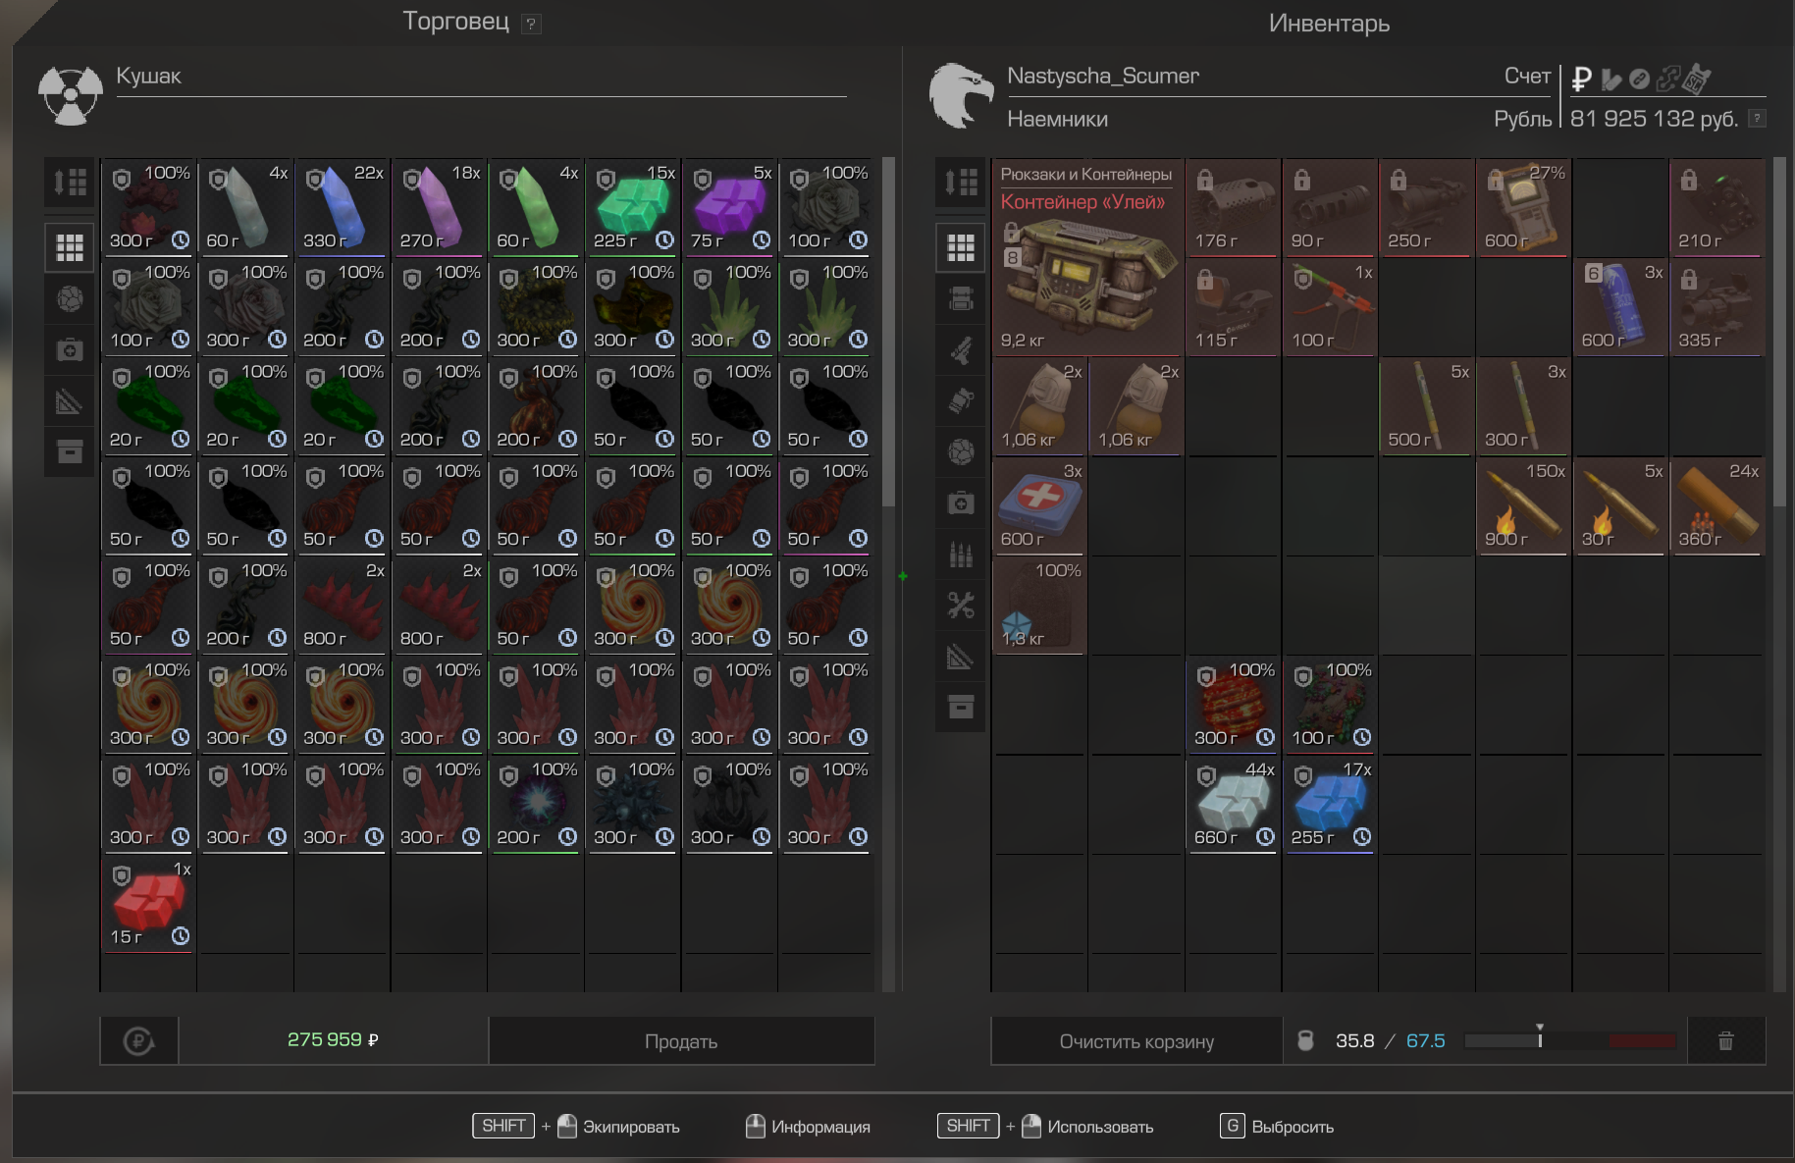Viewport: 1795px width, 1163px height.
Task: Select red cube item 1x 15 г
Action: pyautogui.click(x=148, y=904)
